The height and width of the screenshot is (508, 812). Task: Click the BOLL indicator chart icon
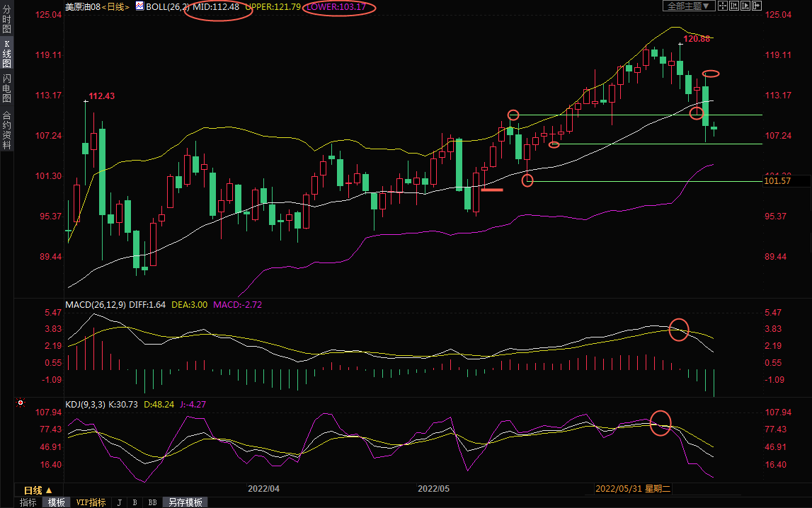tap(139, 6)
